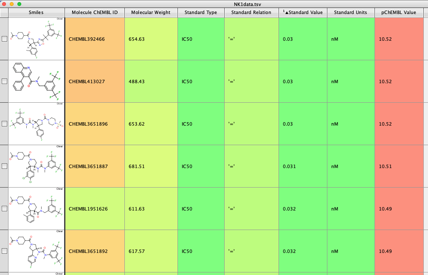
Task: Click the dichlorophenyl structure in the CHEMBL3651887 row
Action: point(36,166)
